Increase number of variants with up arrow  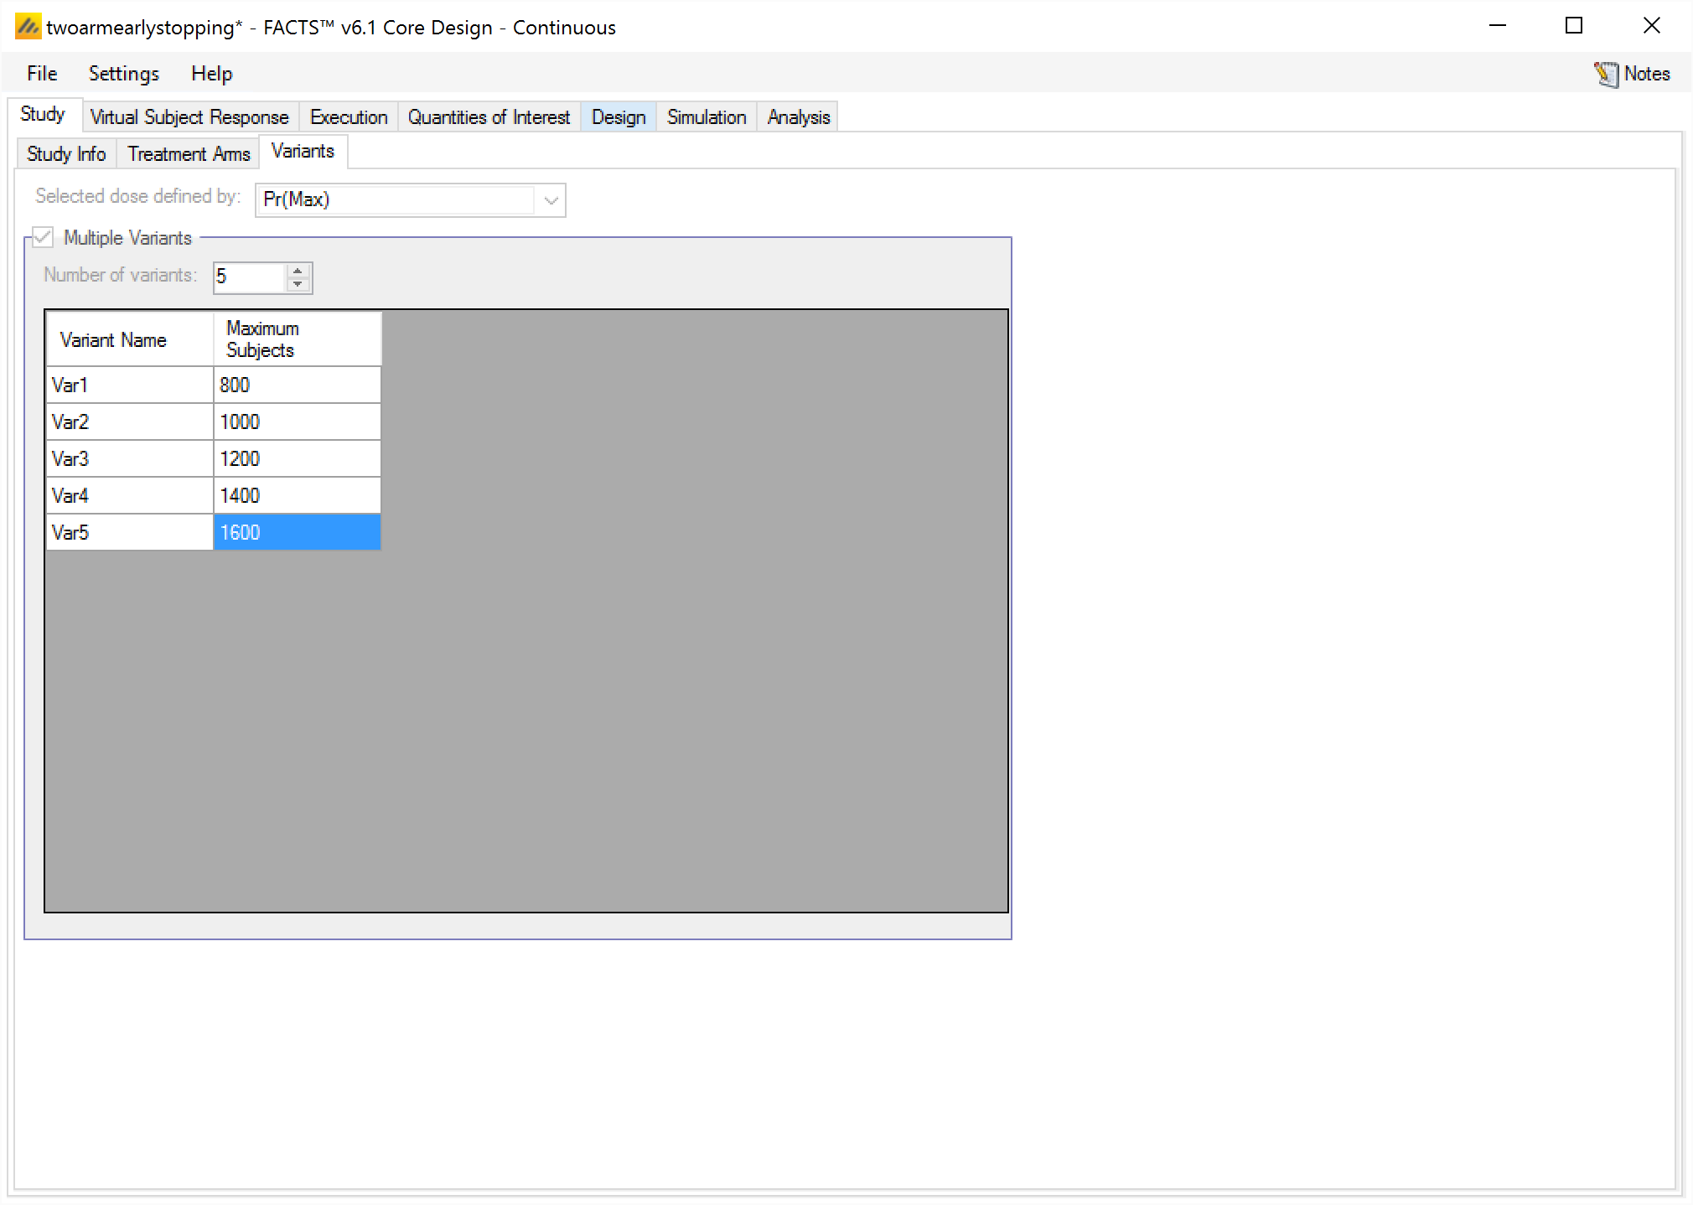click(298, 271)
